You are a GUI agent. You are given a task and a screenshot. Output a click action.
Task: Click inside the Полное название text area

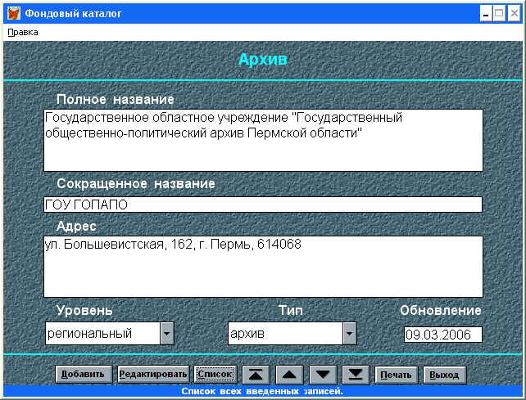click(263, 140)
